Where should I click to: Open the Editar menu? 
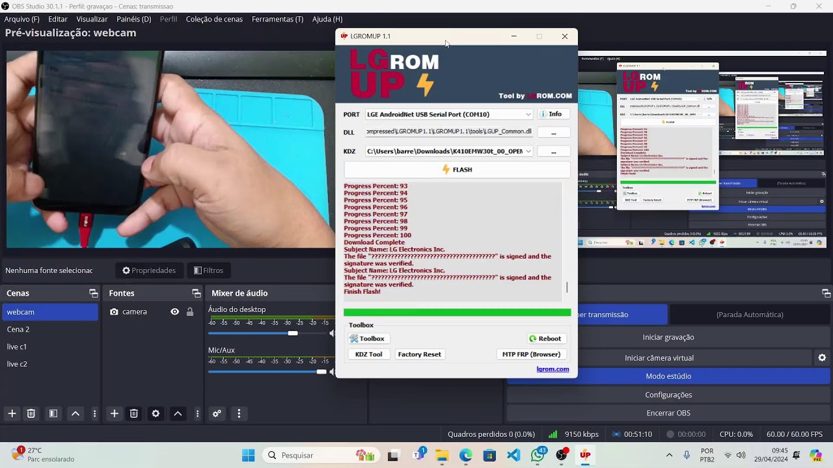click(x=58, y=19)
